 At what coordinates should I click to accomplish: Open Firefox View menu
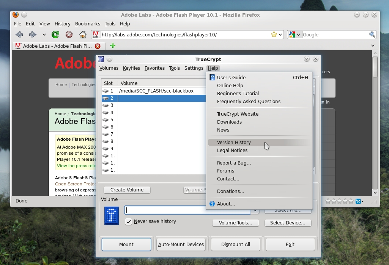click(44, 24)
